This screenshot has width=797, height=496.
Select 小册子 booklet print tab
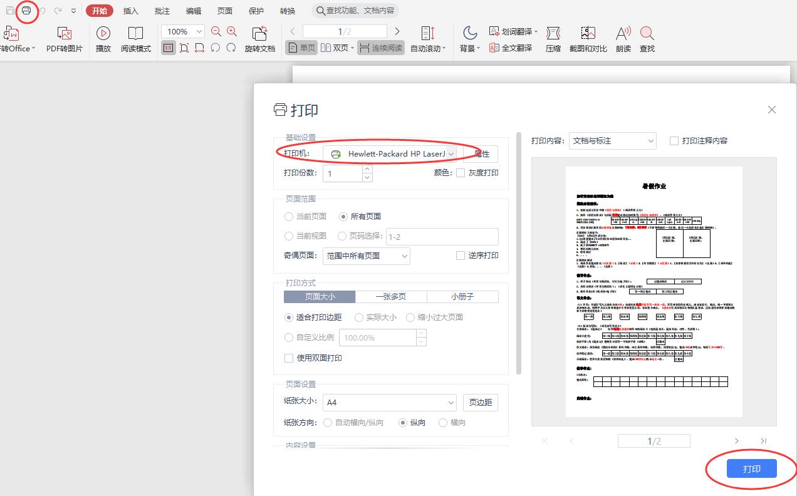[462, 297]
